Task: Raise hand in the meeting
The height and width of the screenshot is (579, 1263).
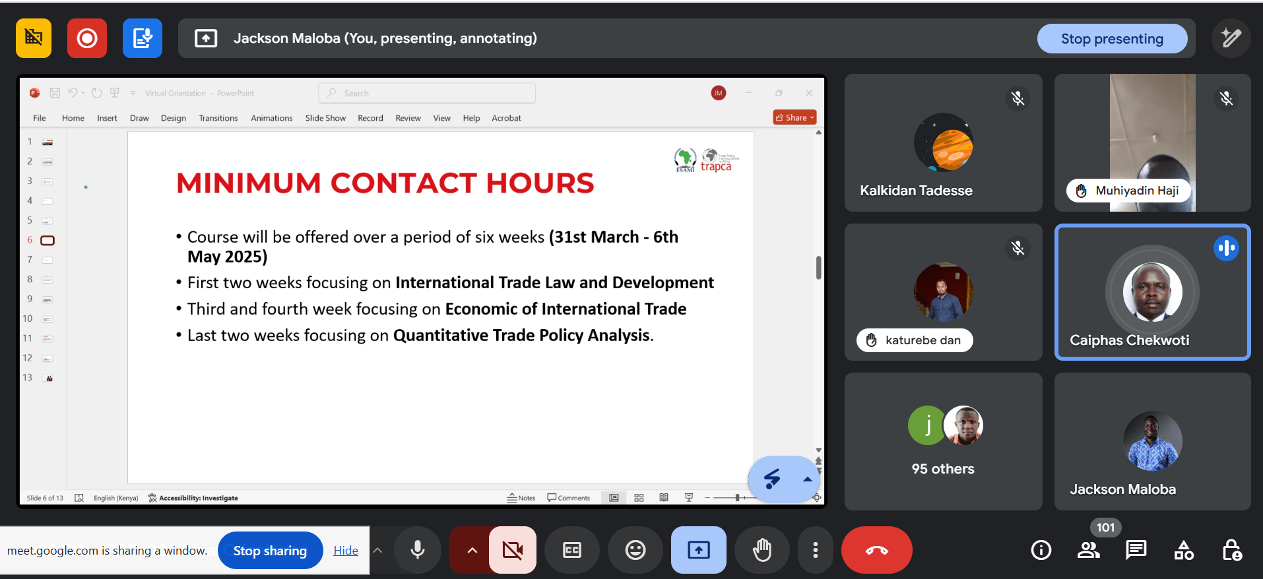Action: point(761,550)
